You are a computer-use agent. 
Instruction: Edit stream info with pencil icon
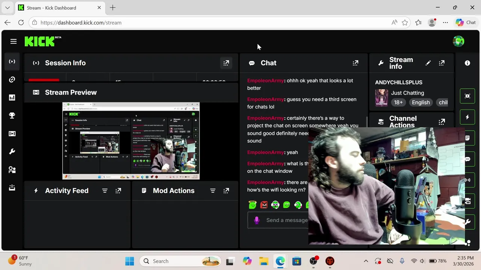[x=428, y=63]
